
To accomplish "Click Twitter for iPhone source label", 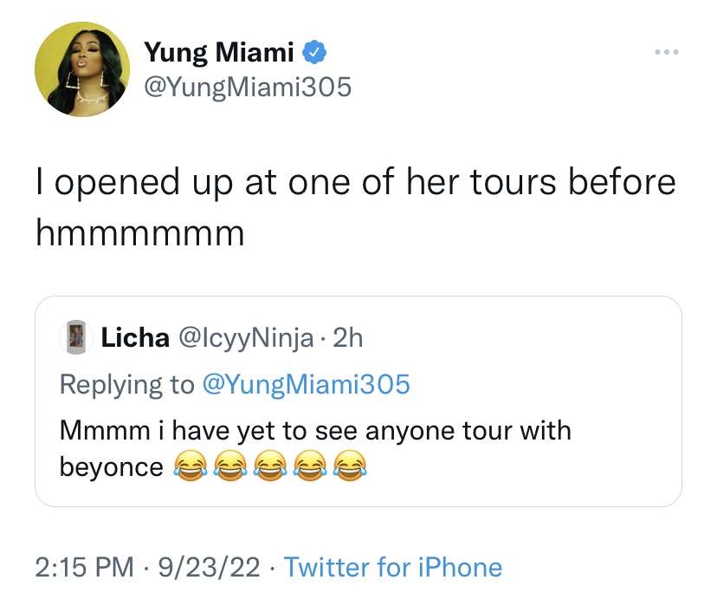I will pyautogui.click(x=396, y=568).
